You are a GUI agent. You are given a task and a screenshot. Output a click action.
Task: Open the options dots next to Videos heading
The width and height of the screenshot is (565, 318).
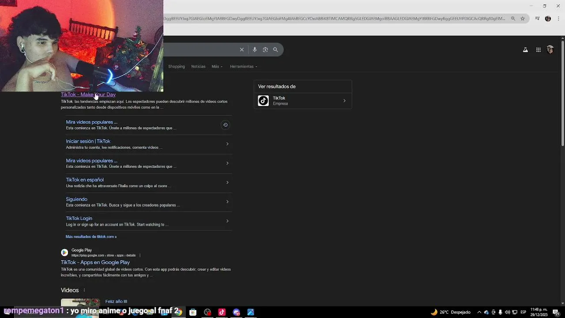(84, 290)
